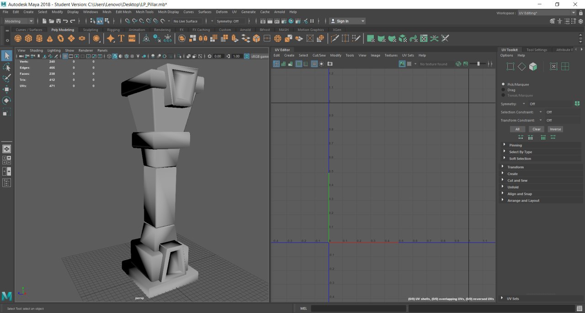585x313 pixels.
Task: Select UV edge selection mode diamond icon
Action: coord(521,67)
